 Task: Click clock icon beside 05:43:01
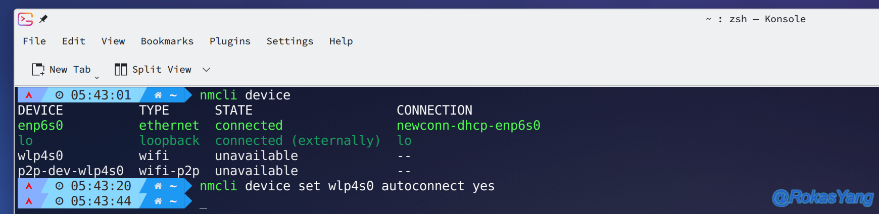(60, 95)
